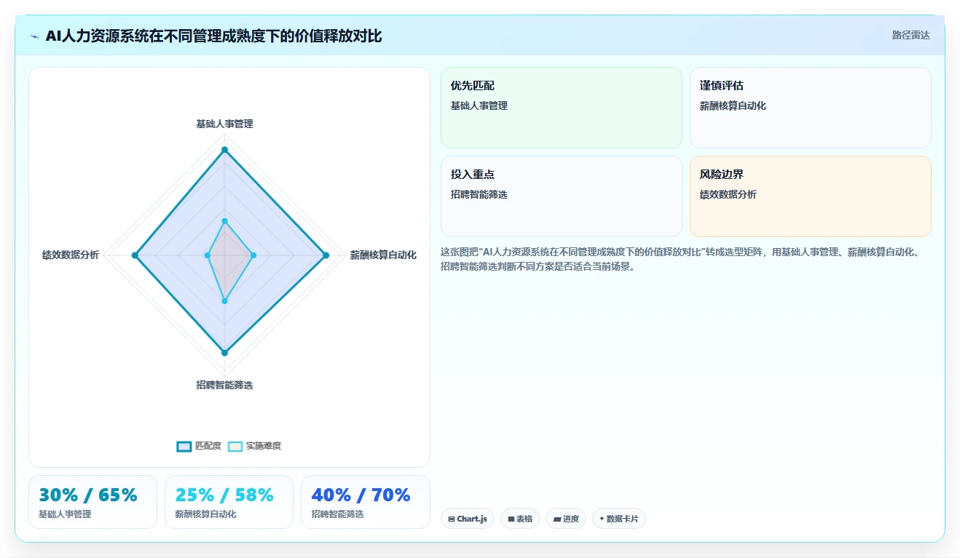Click the 表格 chip
Screen dimensions: 960x558
520,519
